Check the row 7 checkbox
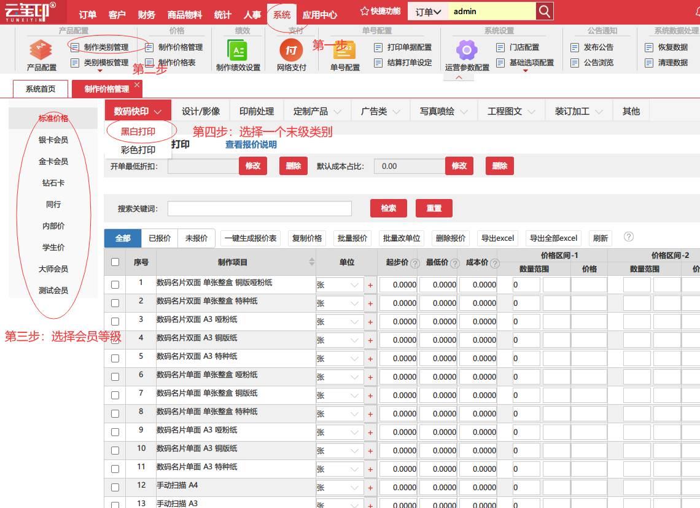 [x=115, y=396]
